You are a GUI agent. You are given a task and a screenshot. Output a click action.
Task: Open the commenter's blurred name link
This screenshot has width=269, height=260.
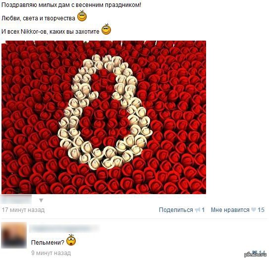[64, 229]
